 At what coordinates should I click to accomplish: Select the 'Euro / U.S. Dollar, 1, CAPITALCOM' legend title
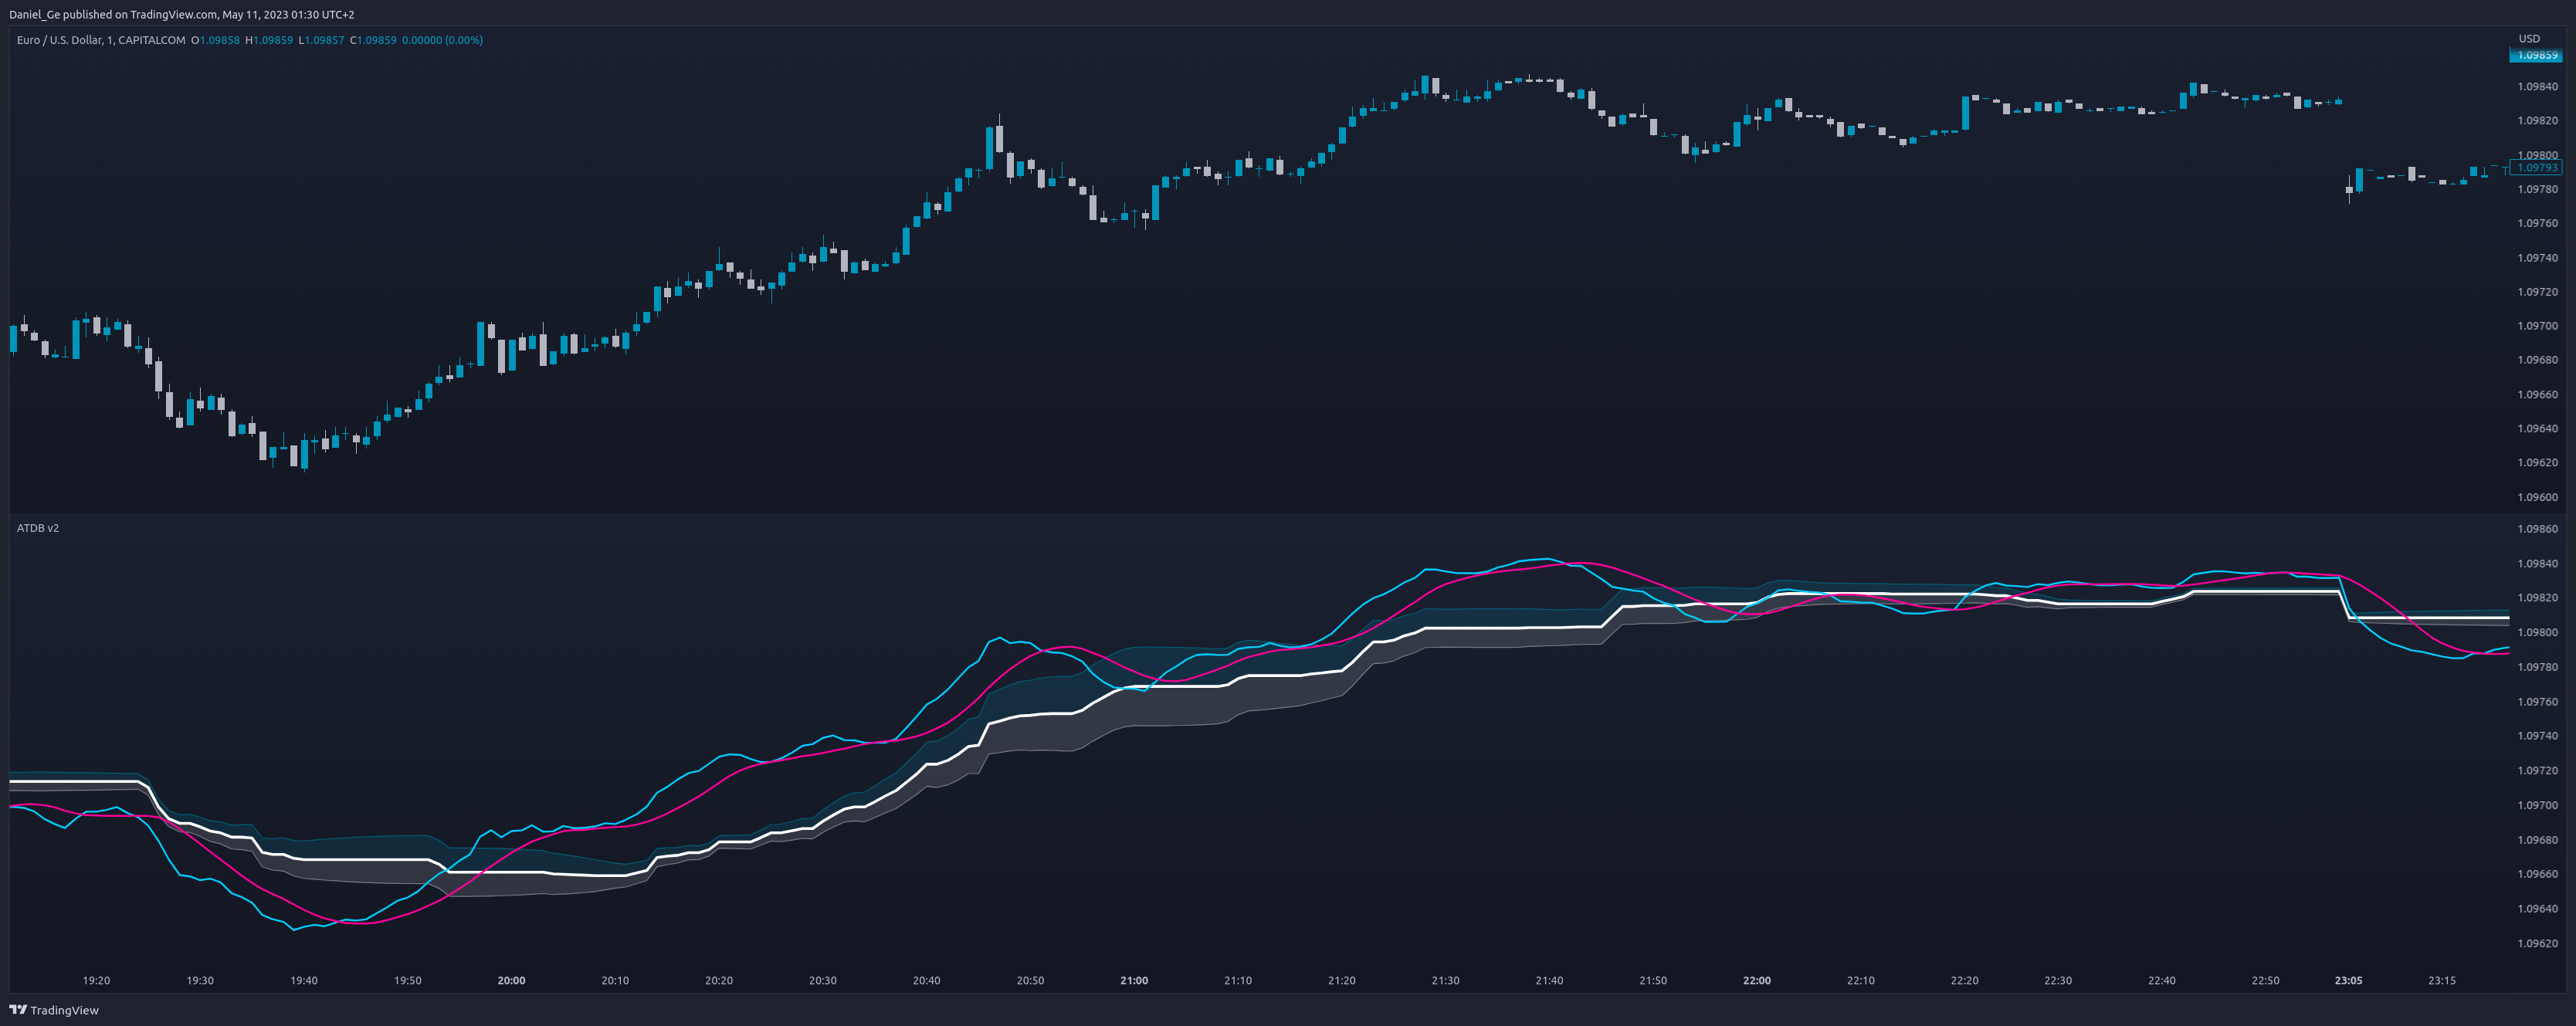(101, 40)
